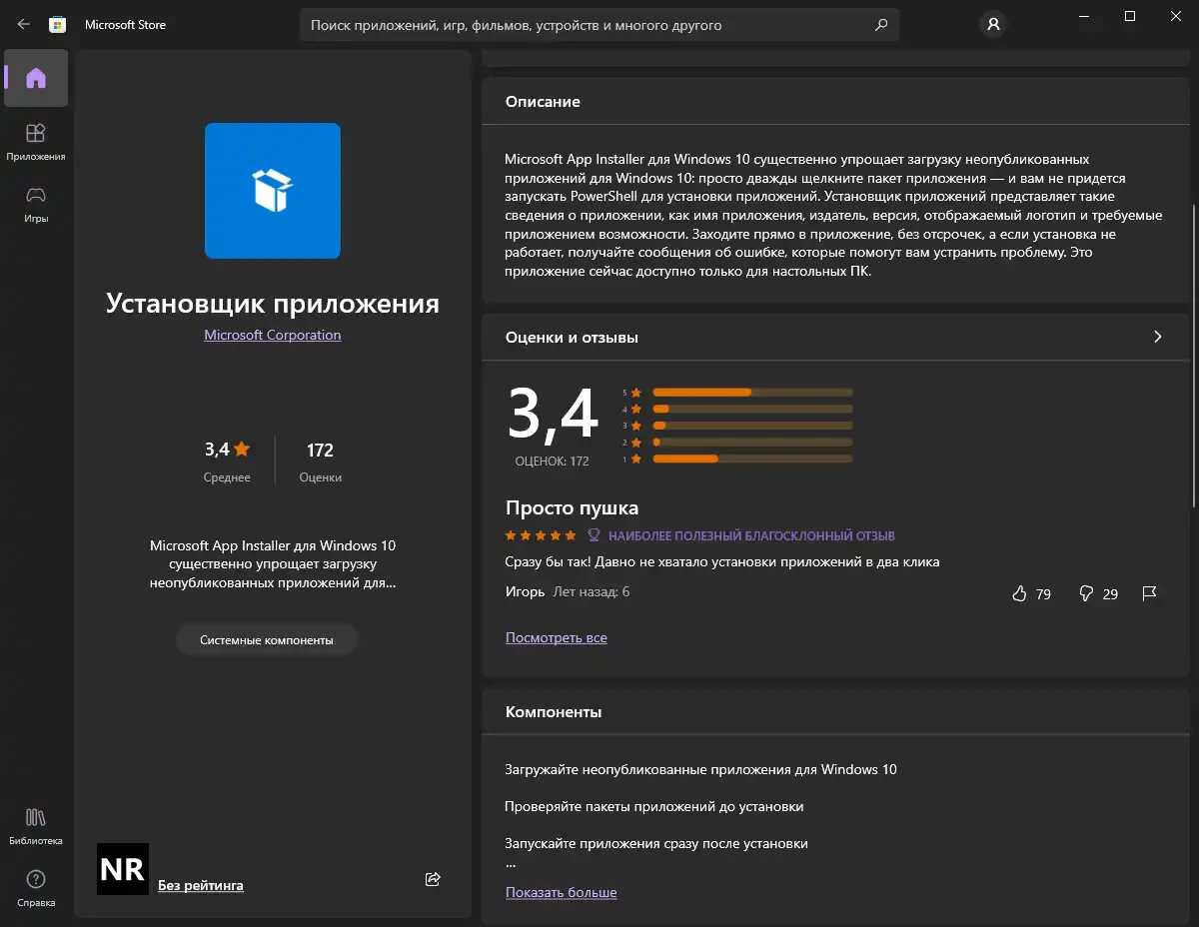This screenshot has height=927, width=1199.
Task: Click the 5 star rating bar
Action: tap(752, 393)
